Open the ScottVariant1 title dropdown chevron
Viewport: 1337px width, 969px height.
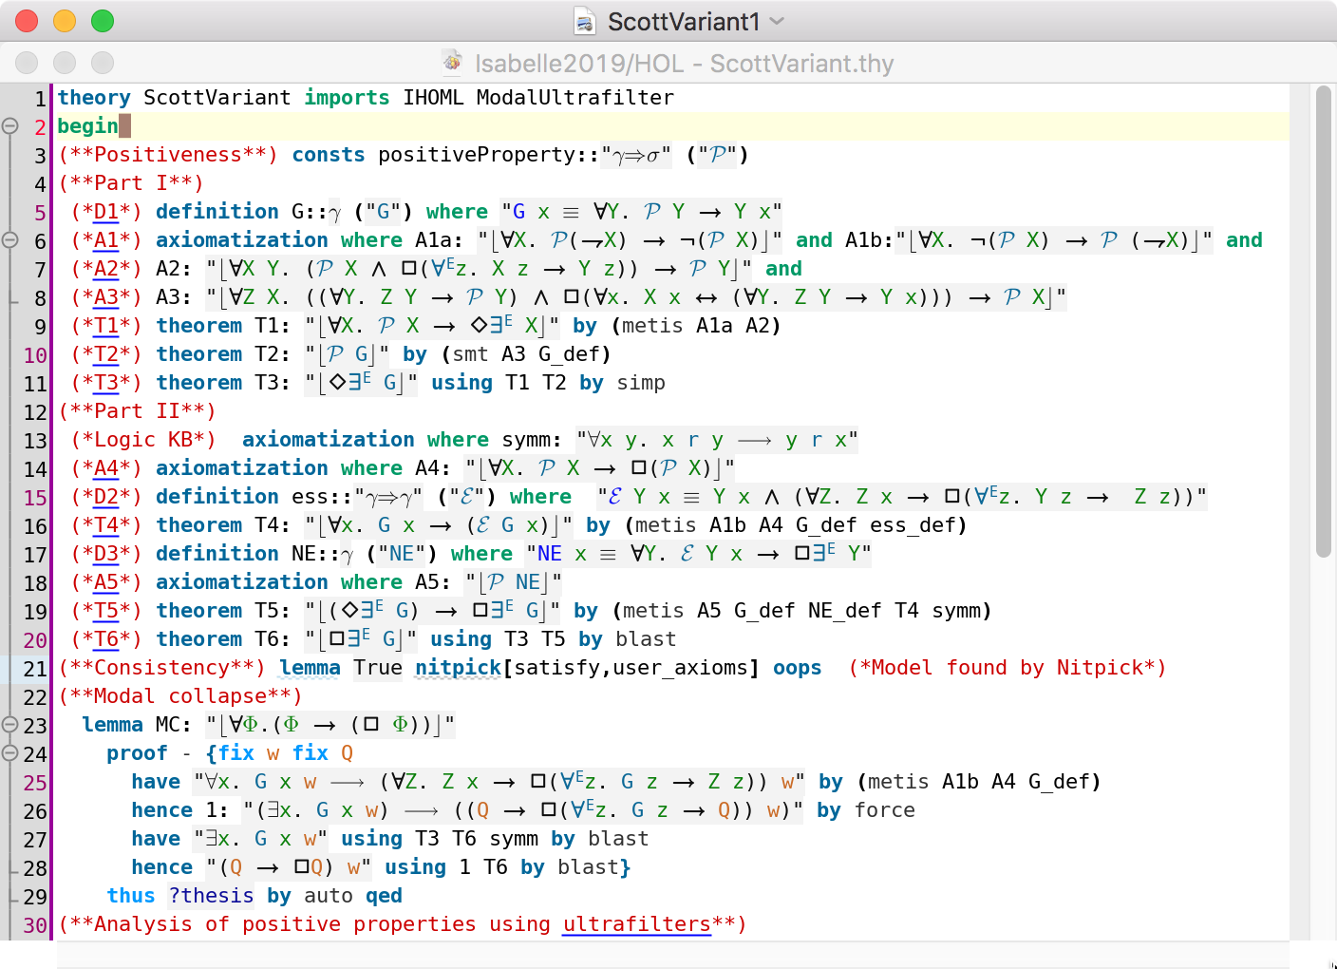[x=778, y=21]
